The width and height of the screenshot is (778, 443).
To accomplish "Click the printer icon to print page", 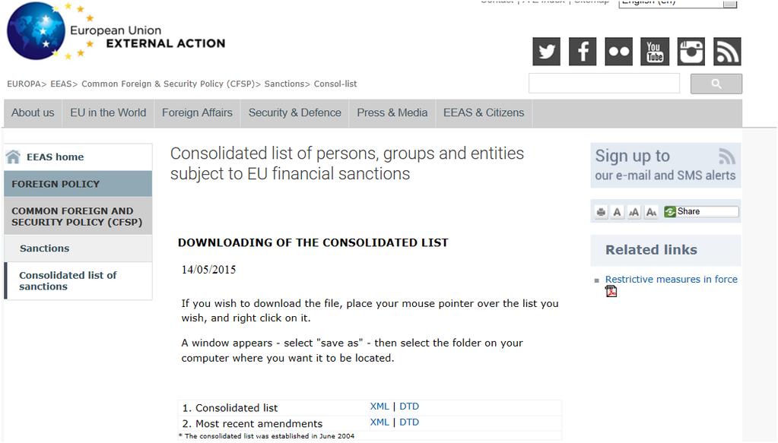I will 601,212.
